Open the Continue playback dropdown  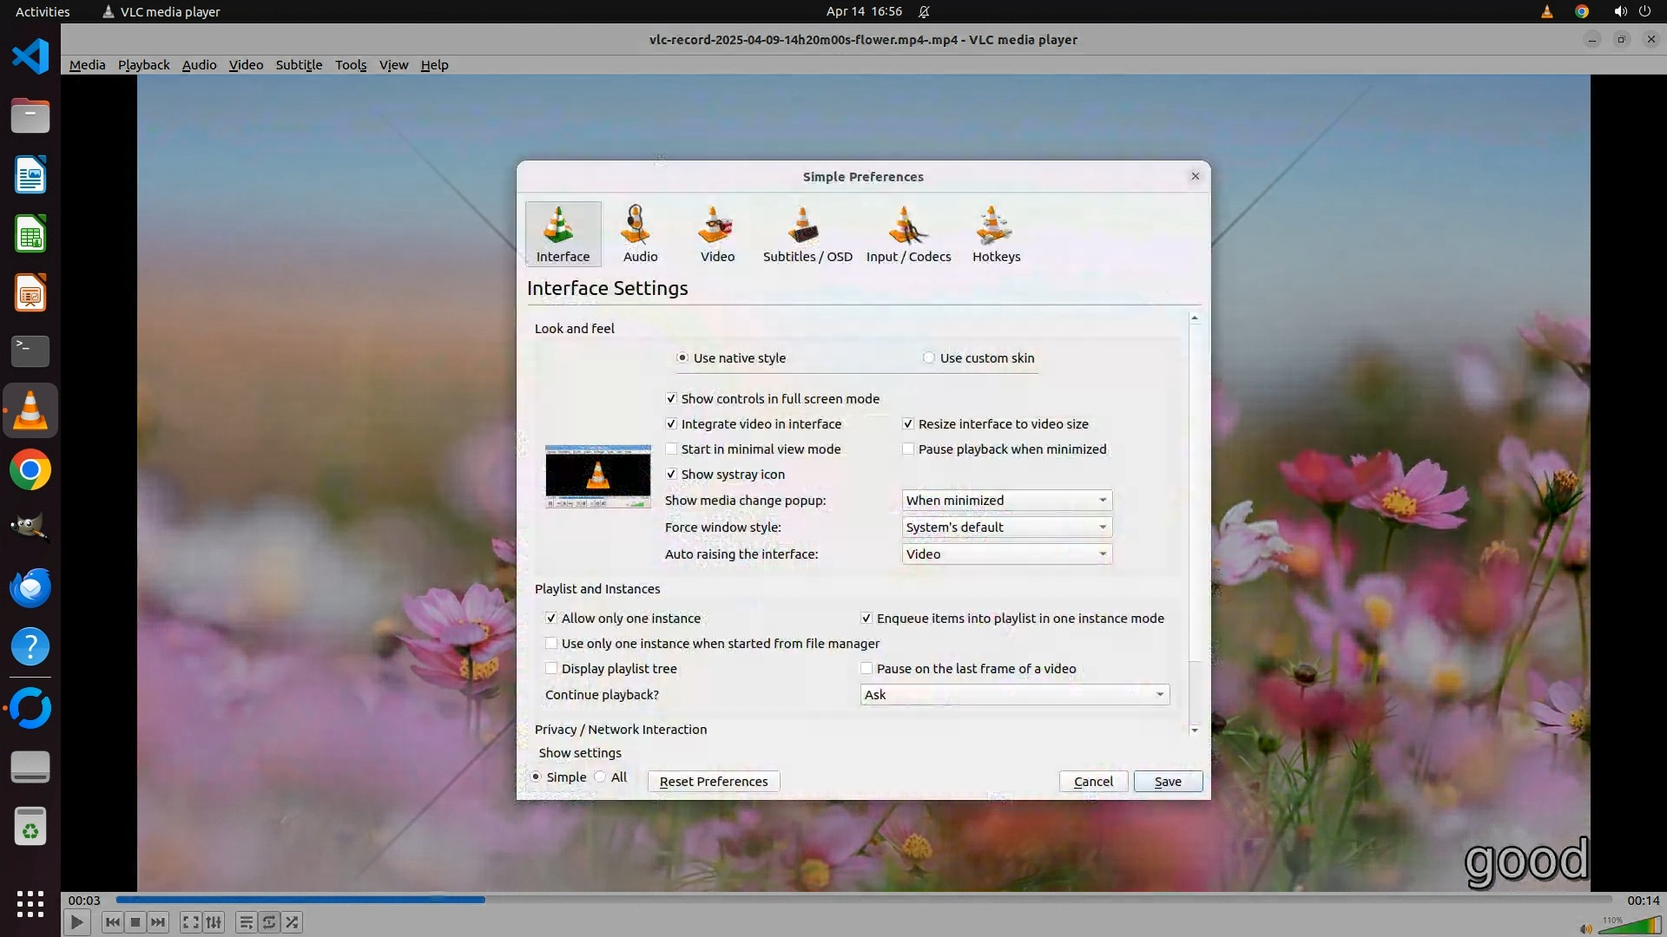coord(1014,695)
